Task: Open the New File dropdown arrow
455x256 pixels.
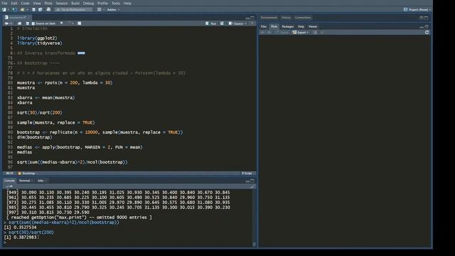Action: click(9, 9)
